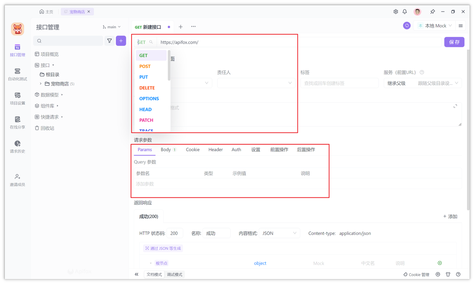Click the notification bell icon
Image resolution: width=474 pixels, height=285 pixels.
click(405, 11)
